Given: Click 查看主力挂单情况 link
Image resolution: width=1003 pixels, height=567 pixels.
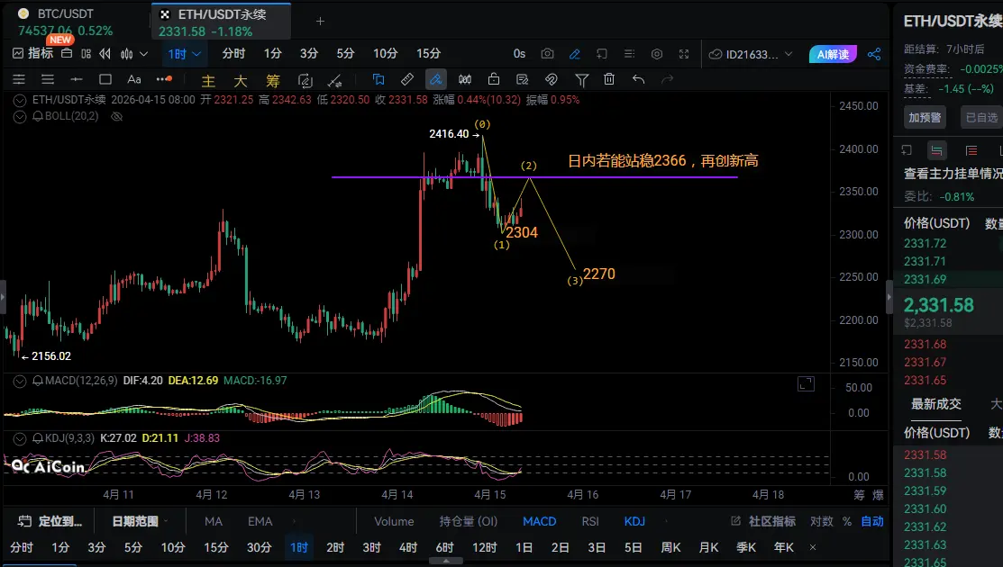Looking at the screenshot, I should coord(953,174).
